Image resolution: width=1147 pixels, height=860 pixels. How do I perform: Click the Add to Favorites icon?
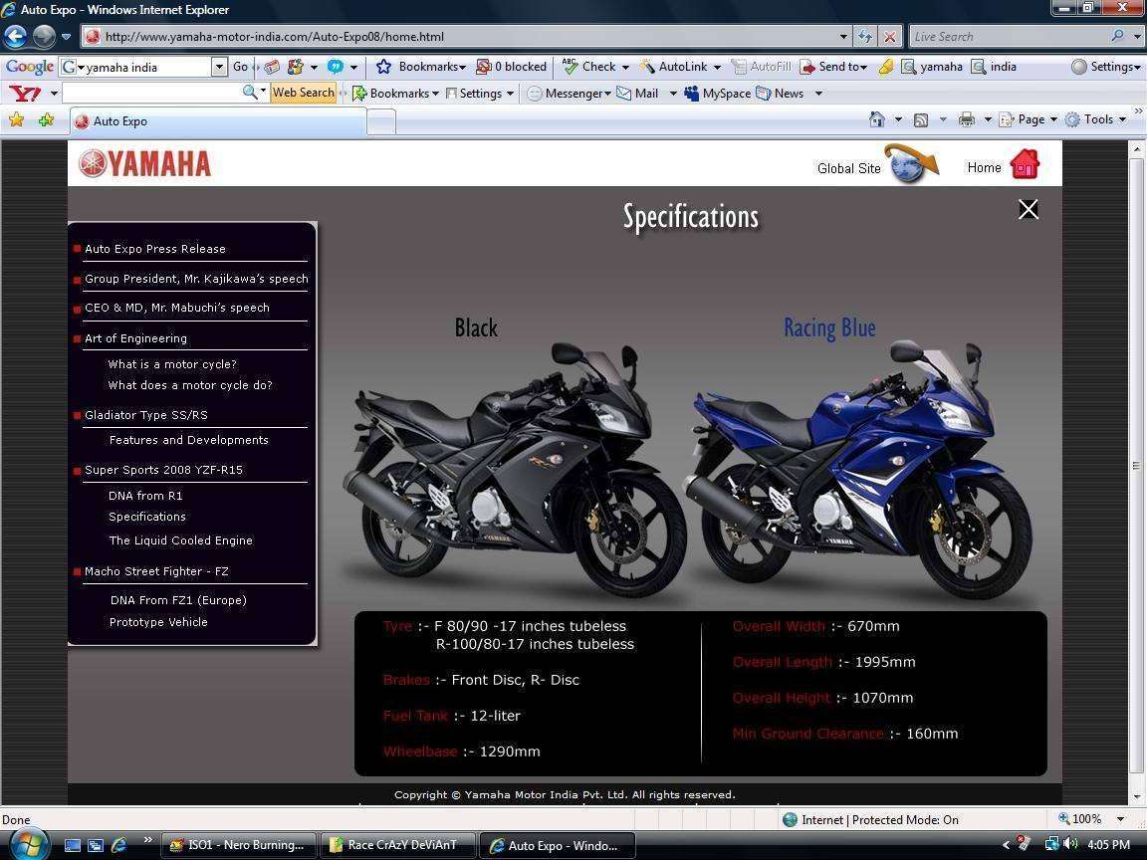46,119
